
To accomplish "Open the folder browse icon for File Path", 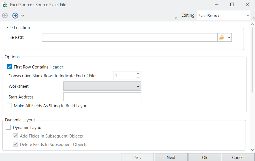I will pos(222,37).
